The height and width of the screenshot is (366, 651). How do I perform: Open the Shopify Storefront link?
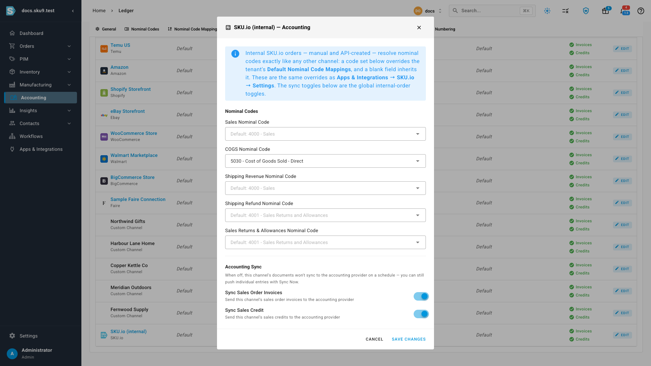point(131,89)
